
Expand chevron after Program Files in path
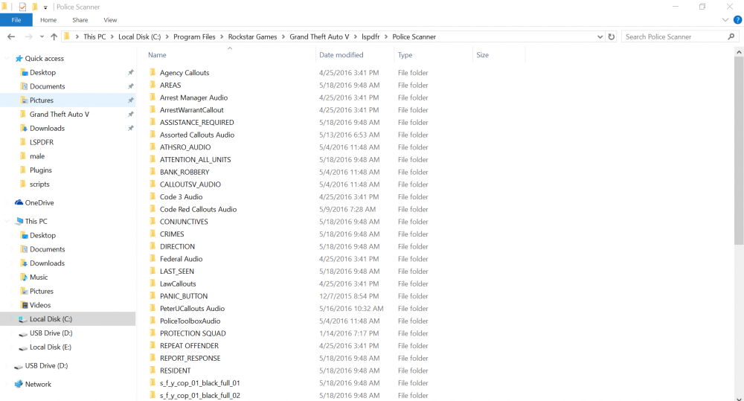click(x=222, y=36)
